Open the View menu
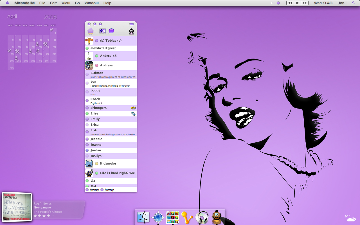This screenshot has height=225, width=360. 66,3
